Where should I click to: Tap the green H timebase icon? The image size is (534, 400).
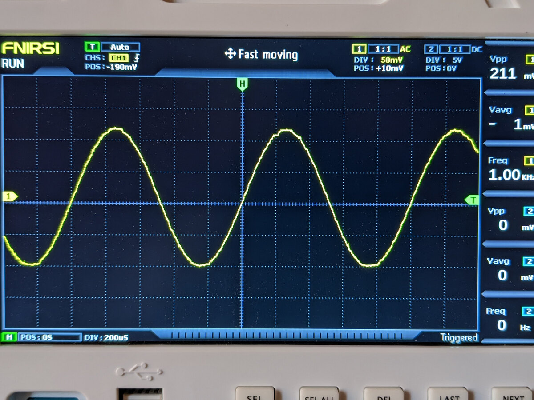[x=8, y=337]
